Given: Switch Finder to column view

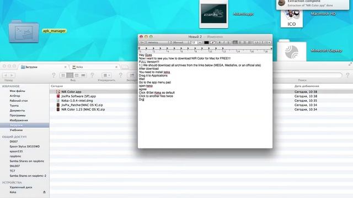Looking at the screenshot, I should coord(77,75).
